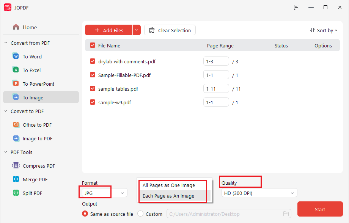Collapse the PDF Tools section
349x223 pixels.
point(6,152)
